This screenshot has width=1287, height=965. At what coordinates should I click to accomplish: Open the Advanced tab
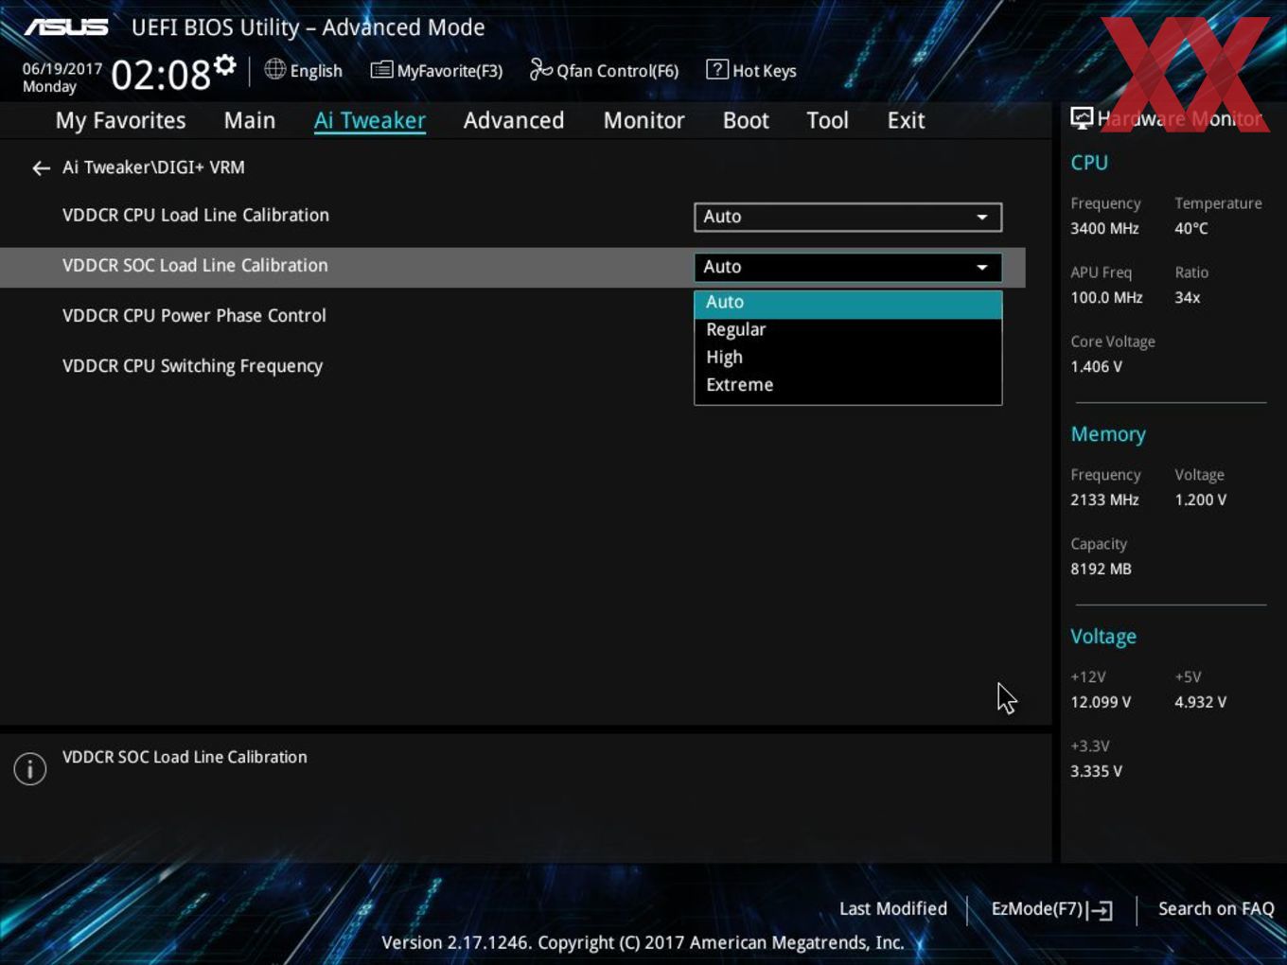pyautogui.click(x=514, y=120)
